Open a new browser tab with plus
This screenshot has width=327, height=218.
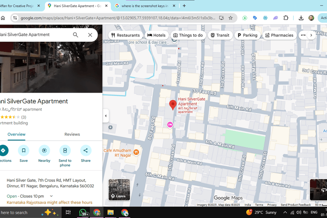point(184,6)
